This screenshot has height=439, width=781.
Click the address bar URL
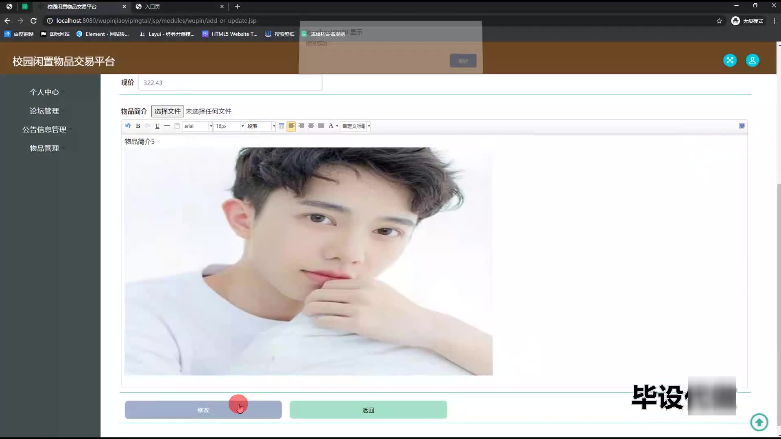[156, 21]
